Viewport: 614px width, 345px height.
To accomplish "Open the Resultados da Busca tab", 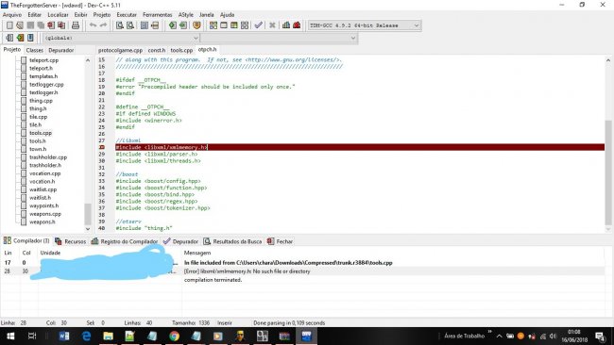I will click(232, 241).
